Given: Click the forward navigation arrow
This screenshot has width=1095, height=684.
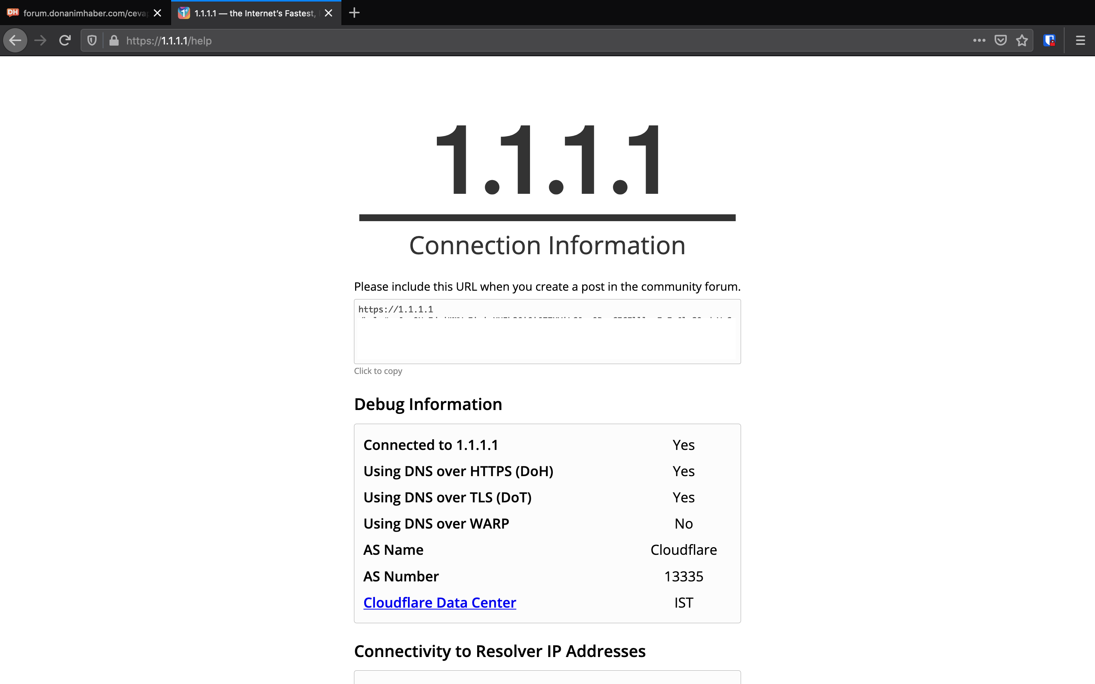Looking at the screenshot, I should [40, 41].
